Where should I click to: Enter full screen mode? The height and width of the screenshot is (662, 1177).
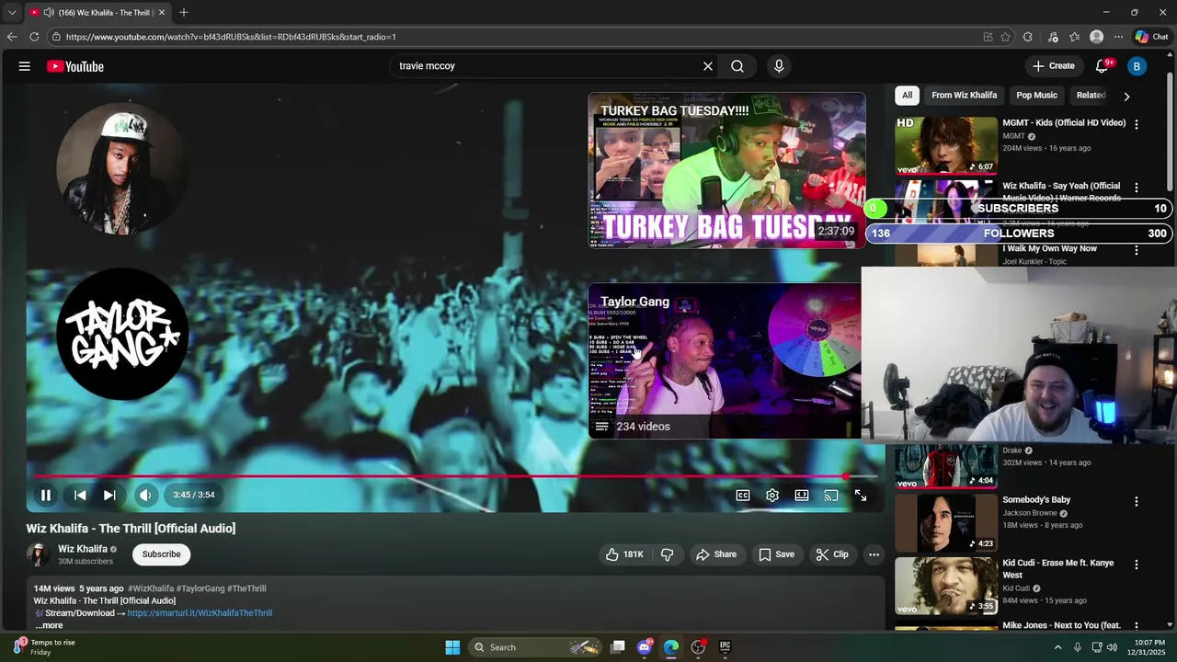(861, 496)
